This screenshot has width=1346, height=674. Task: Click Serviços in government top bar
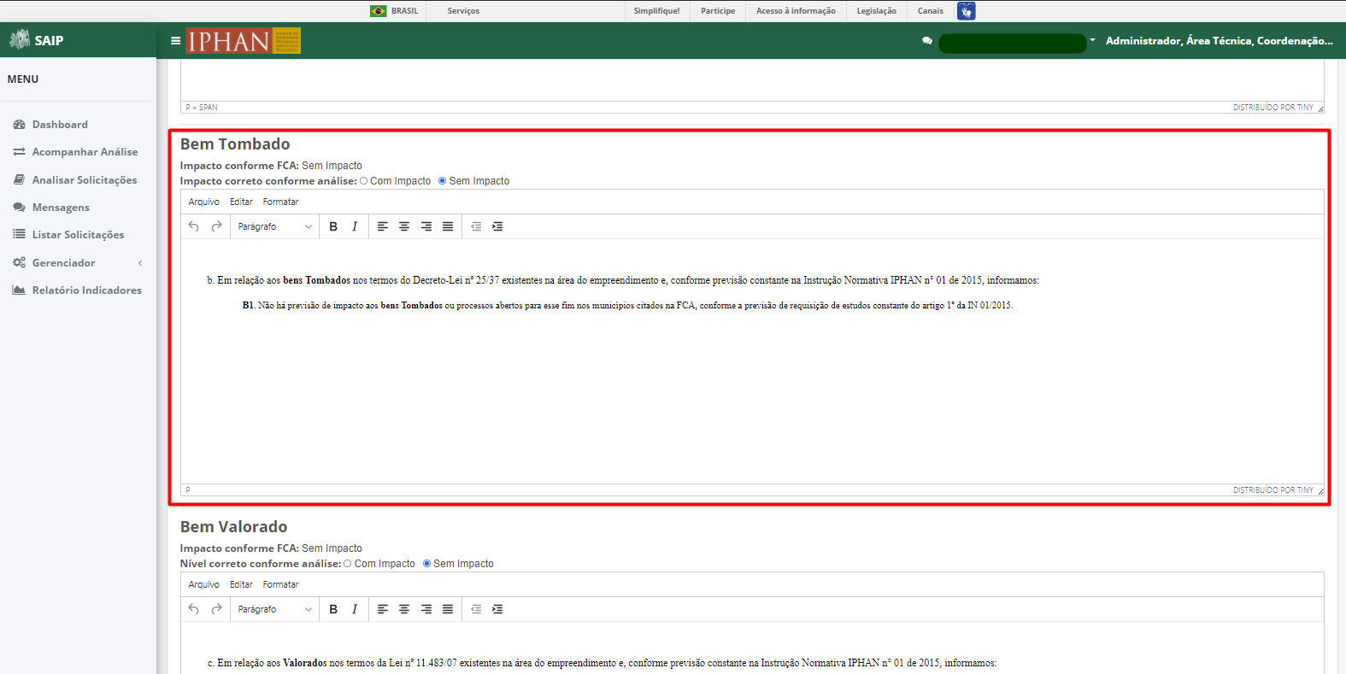pos(463,11)
